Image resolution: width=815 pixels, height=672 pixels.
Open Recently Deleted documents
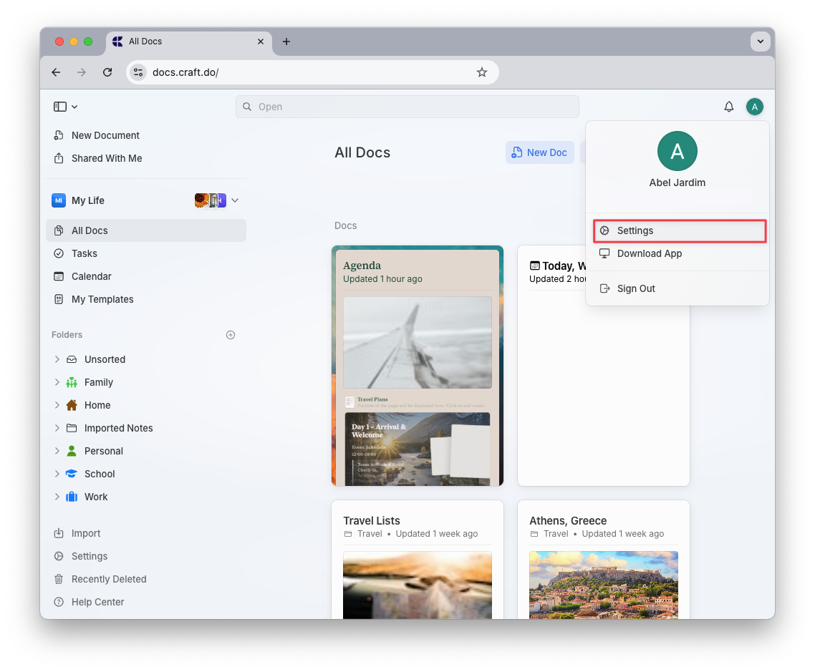(108, 579)
